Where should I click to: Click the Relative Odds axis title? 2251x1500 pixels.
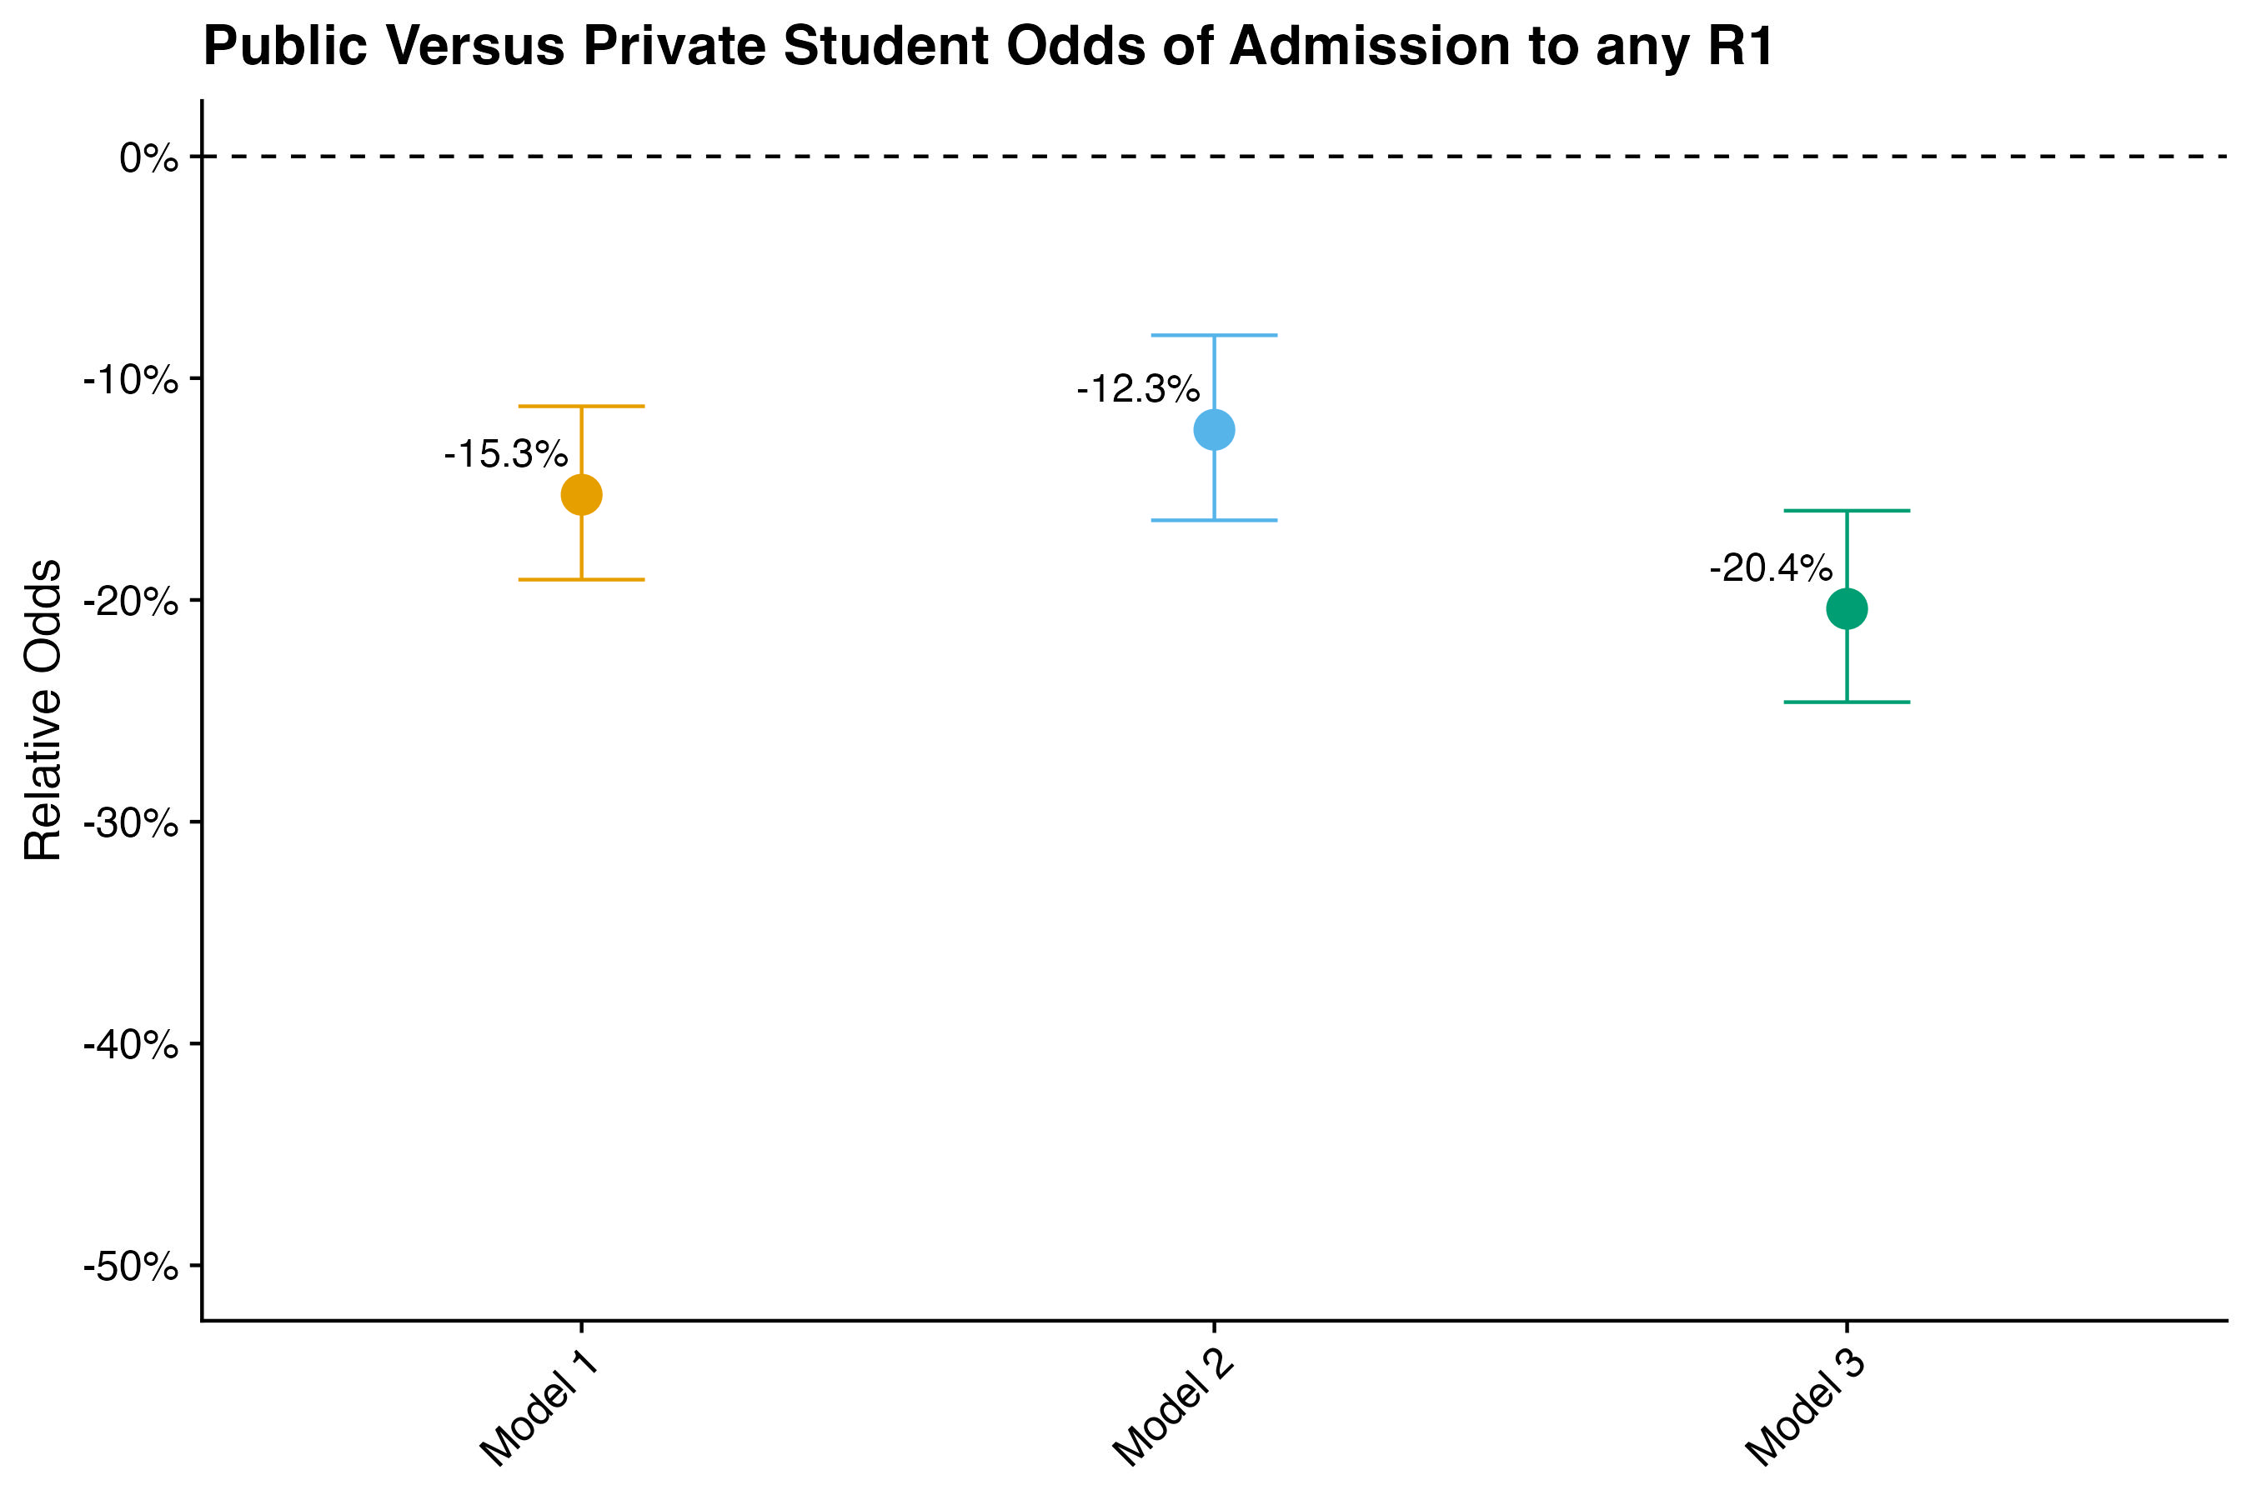43,710
